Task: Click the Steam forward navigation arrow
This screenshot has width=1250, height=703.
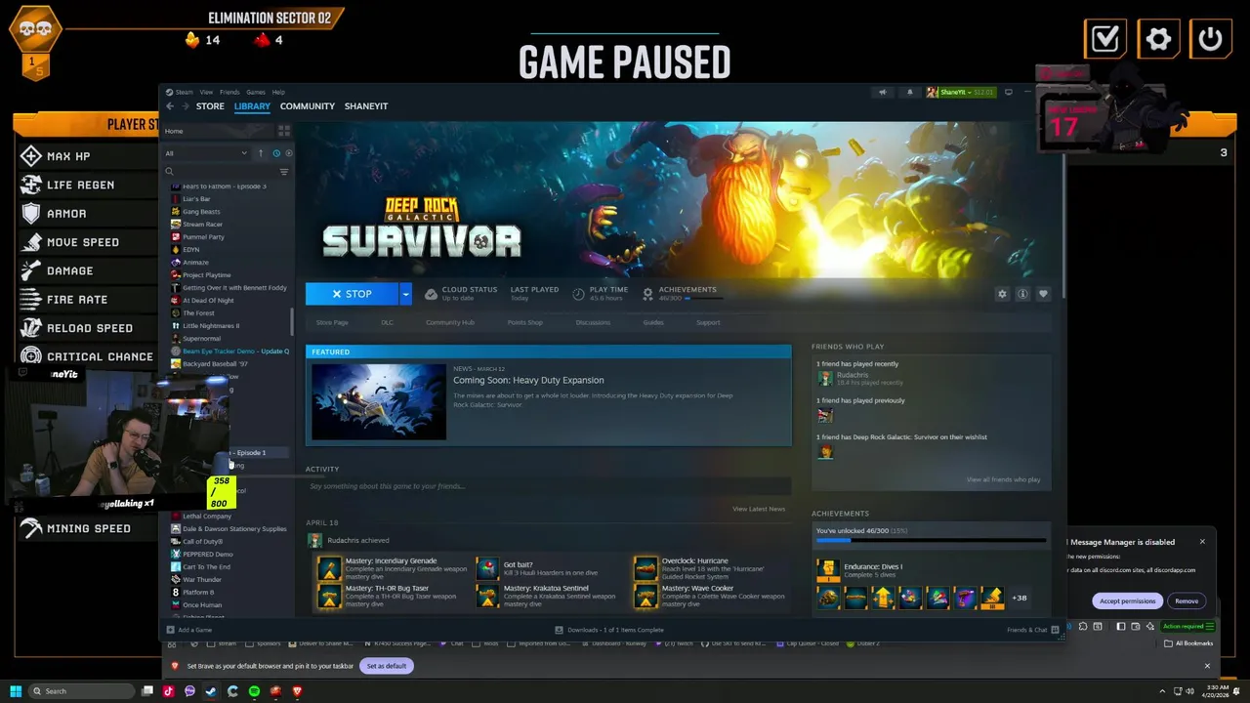Action: coord(184,106)
